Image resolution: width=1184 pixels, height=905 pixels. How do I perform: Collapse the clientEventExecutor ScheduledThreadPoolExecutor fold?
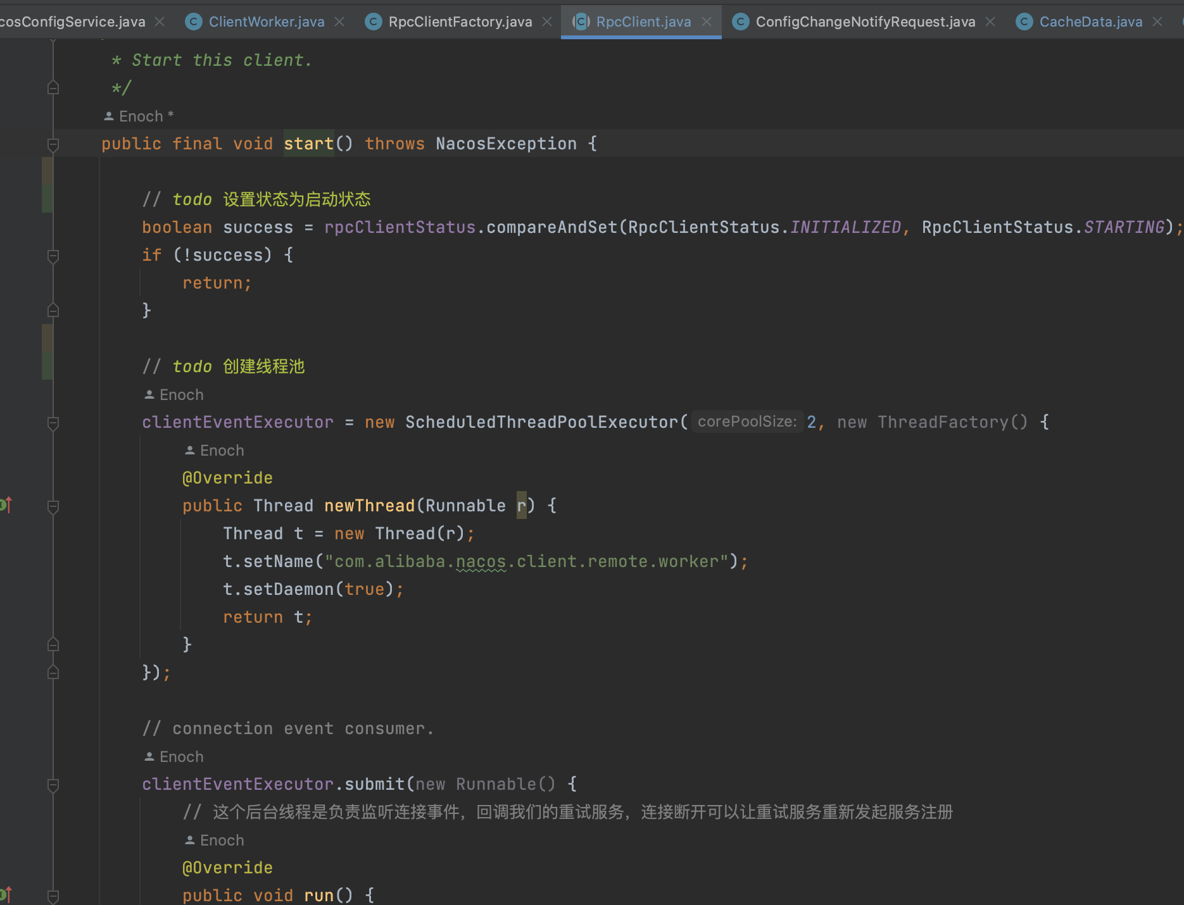click(53, 423)
